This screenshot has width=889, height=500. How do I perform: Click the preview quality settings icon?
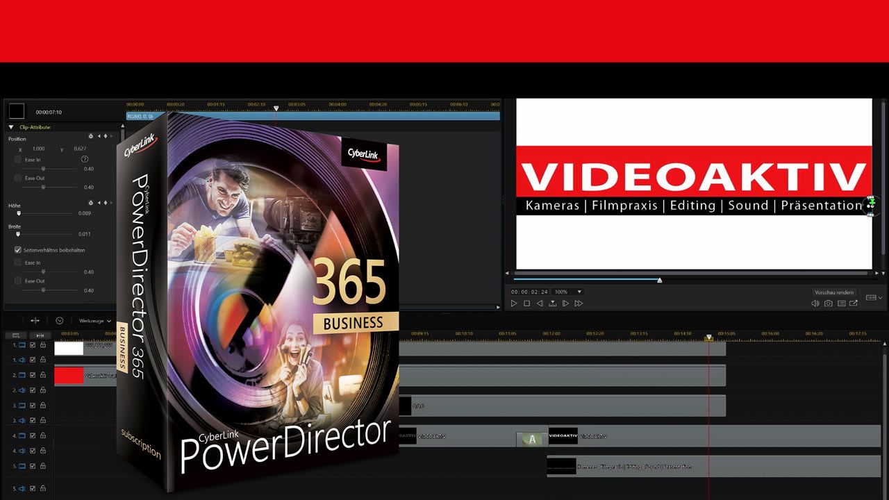tap(841, 303)
